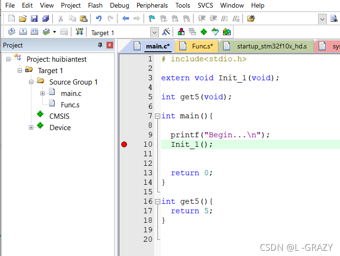This screenshot has width=340, height=256.
Task: Open Pack Installer icon
Action: tap(227, 32)
